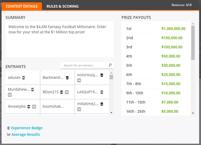The width and height of the screenshot is (201, 145).
Task: Click the prize payouts scrollbar down arrow
Action: [x=193, y=113]
